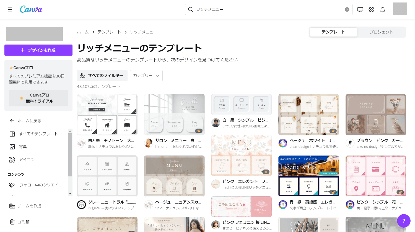Open すべてのフィルター
This screenshot has width=415, height=232.
(102, 75)
